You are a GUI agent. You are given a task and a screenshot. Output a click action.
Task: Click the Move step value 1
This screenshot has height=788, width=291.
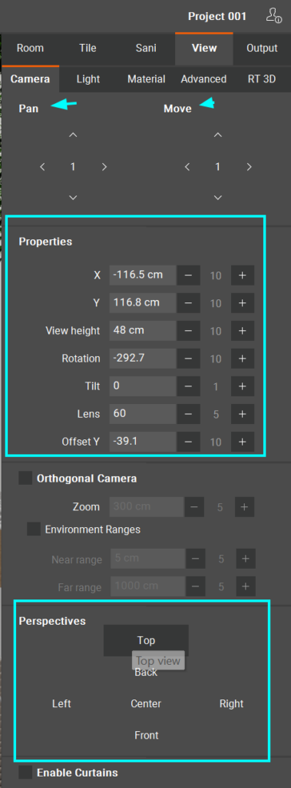[218, 167]
